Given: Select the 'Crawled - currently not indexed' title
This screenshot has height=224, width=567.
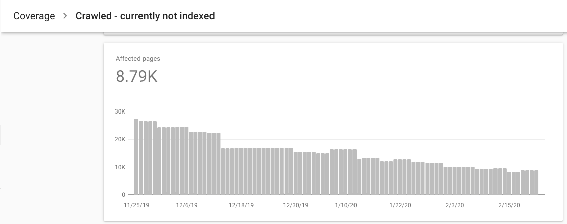Looking at the screenshot, I should click(145, 16).
